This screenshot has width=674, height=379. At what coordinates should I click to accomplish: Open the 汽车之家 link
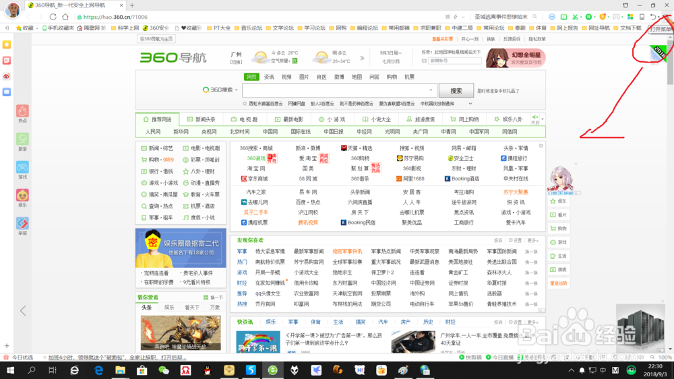256,192
